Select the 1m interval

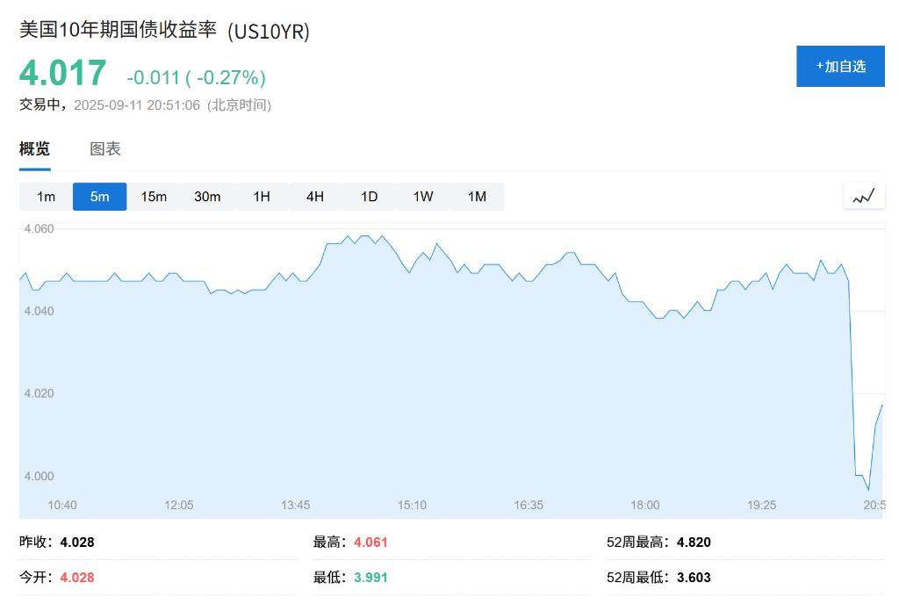tap(46, 197)
